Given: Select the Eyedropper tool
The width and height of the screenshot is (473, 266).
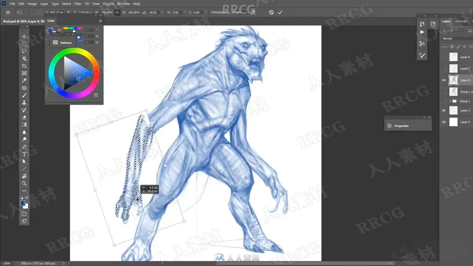Looking at the screenshot, I should tap(24, 80).
